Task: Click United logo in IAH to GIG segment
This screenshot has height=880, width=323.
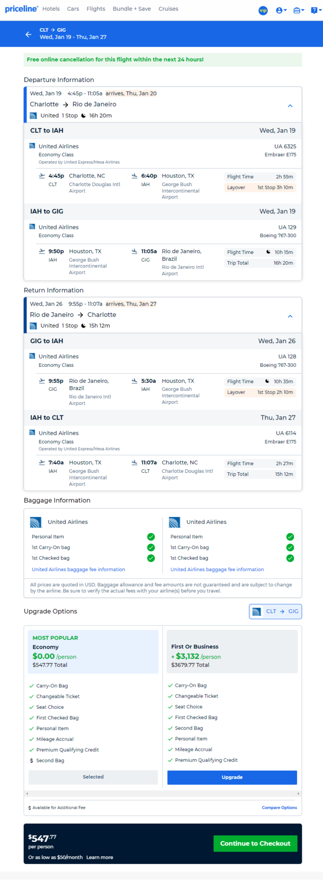Action: click(32, 227)
